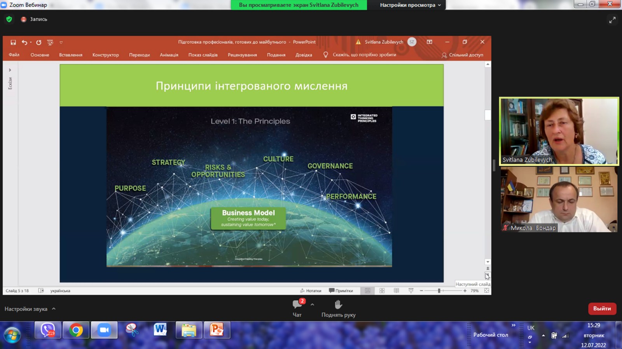
Task: Switch to Slide Sorter view icon
Action: point(382,291)
